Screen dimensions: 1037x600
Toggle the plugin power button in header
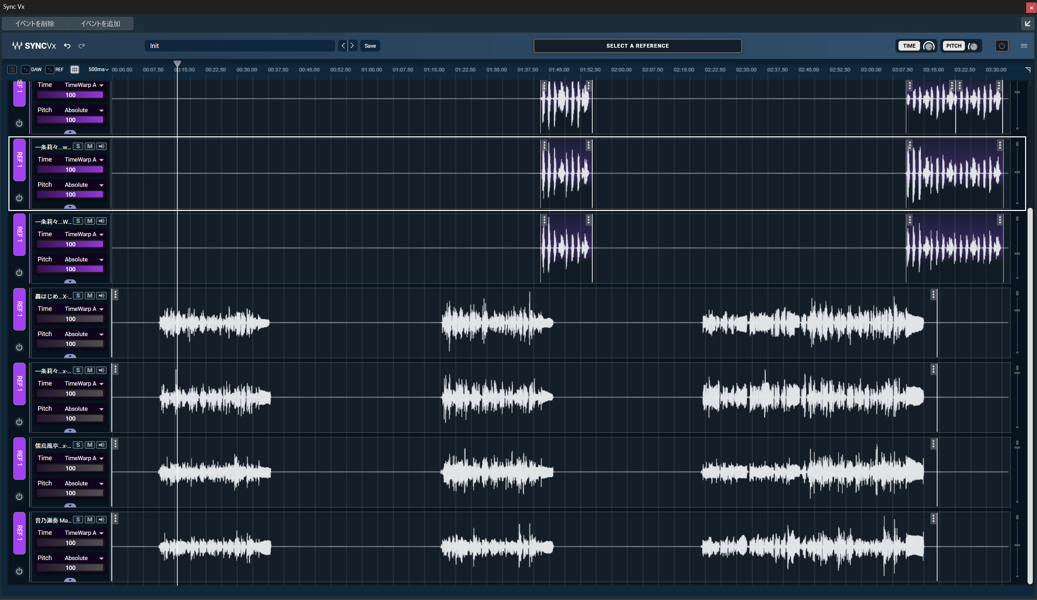pos(1001,46)
